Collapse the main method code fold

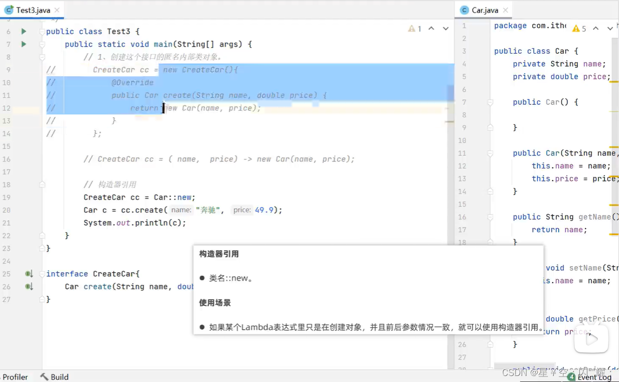[x=41, y=44]
